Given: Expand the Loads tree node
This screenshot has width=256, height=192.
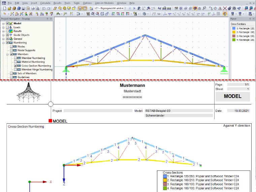Looking at the screenshot, I should click(3, 27).
